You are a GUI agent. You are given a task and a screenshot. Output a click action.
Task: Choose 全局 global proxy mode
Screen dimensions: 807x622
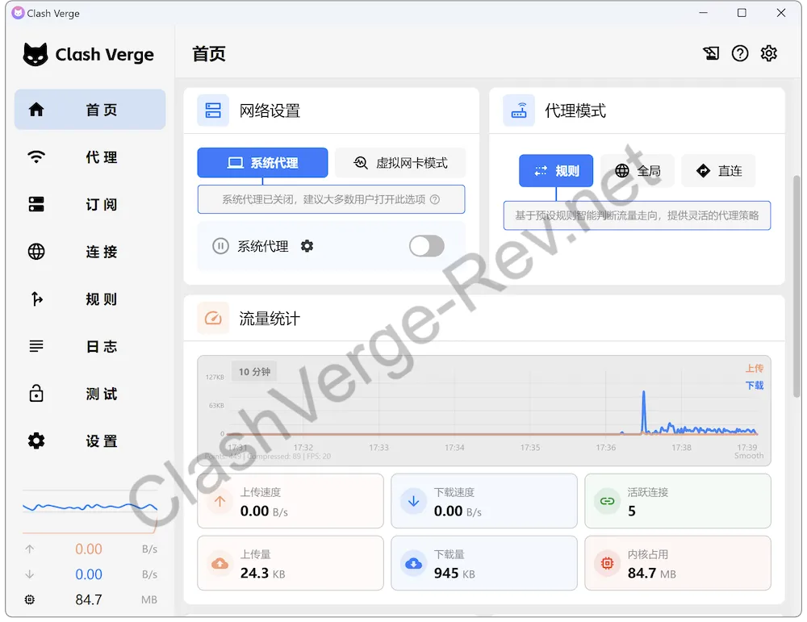click(x=638, y=171)
